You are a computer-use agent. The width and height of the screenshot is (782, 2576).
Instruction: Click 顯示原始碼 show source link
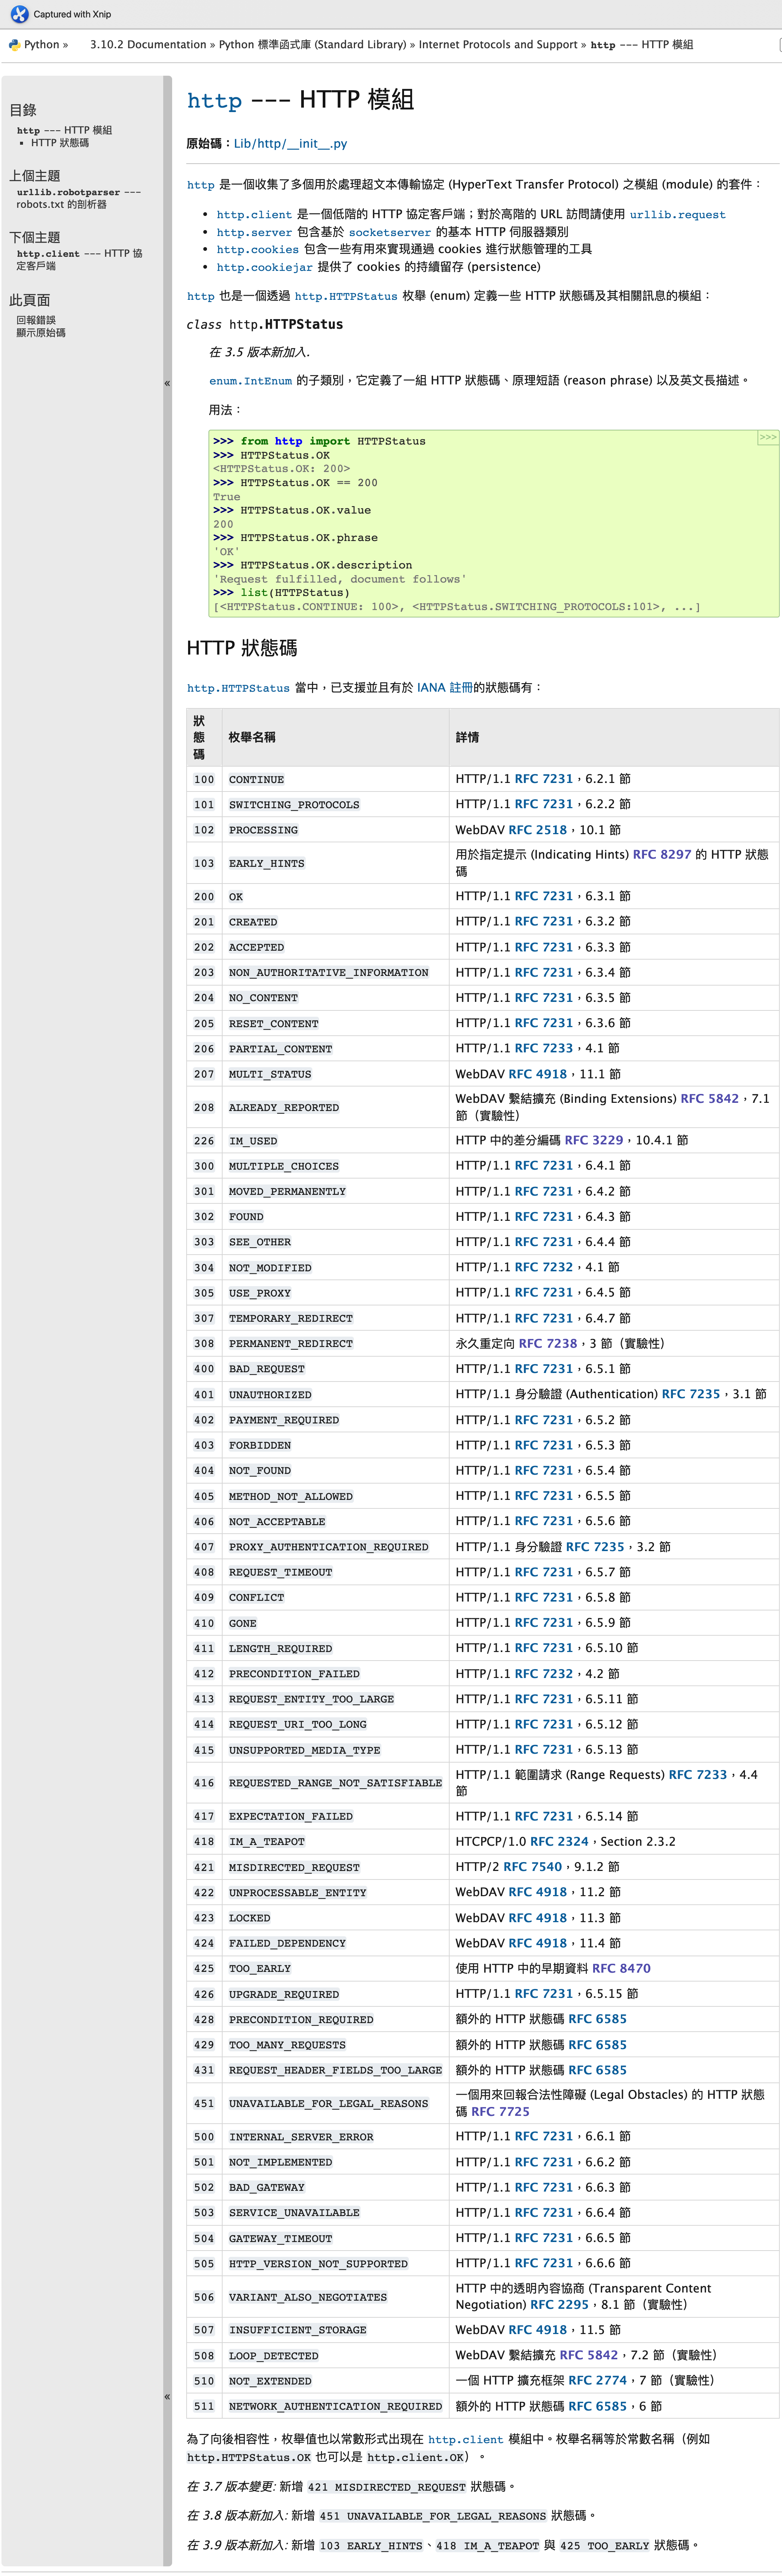[41, 333]
